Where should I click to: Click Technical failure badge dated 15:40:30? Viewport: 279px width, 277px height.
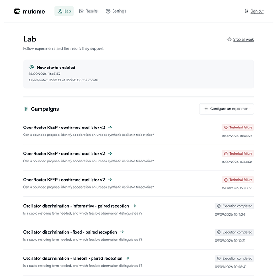pyautogui.click(x=238, y=180)
